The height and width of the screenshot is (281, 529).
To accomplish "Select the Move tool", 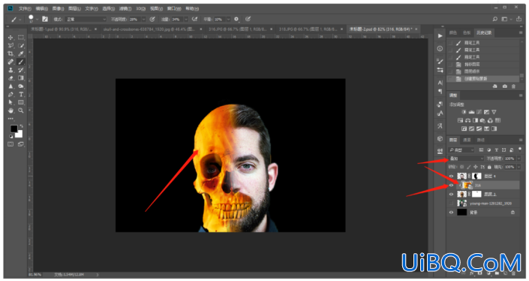I will tap(11, 38).
